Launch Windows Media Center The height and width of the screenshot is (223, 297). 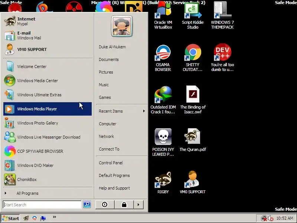48,81
